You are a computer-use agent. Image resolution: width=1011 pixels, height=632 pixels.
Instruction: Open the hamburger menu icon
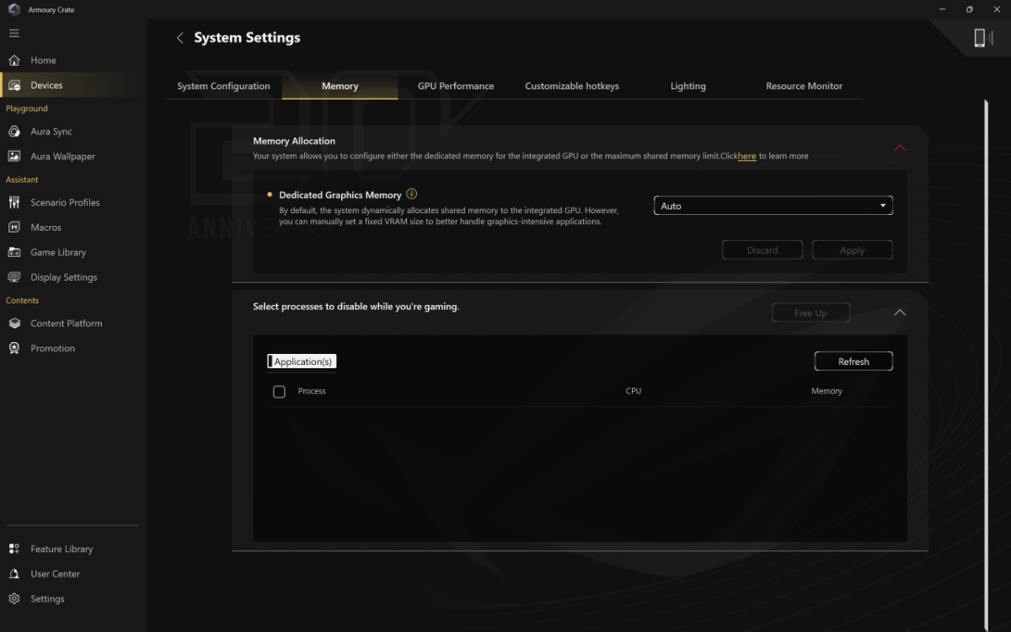(x=13, y=33)
